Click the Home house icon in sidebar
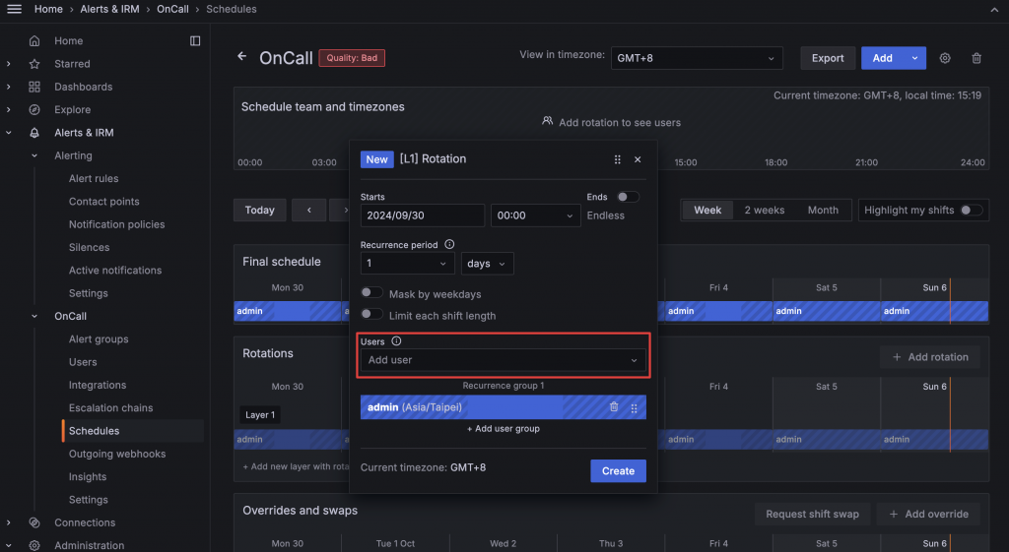This screenshot has width=1009, height=552. click(34, 41)
